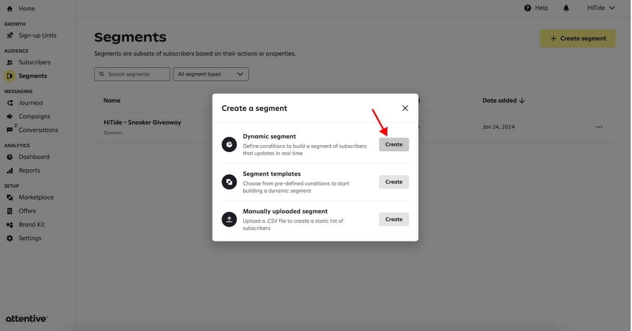
Task: Click the Sign-up Units rocket icon
Action: [x=10, y=35]
